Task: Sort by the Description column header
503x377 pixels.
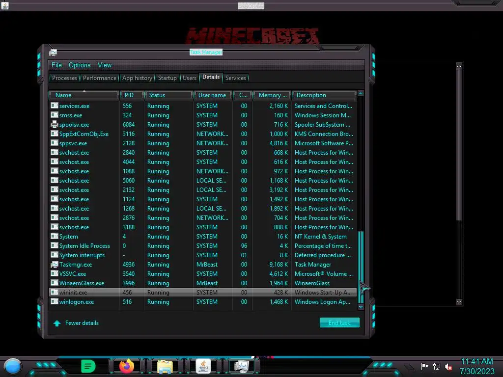Action: tap(324, 95)
